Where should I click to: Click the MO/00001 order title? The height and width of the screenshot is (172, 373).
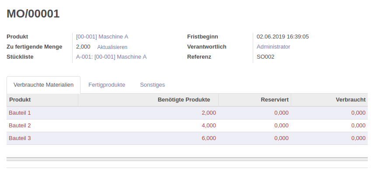33,14
